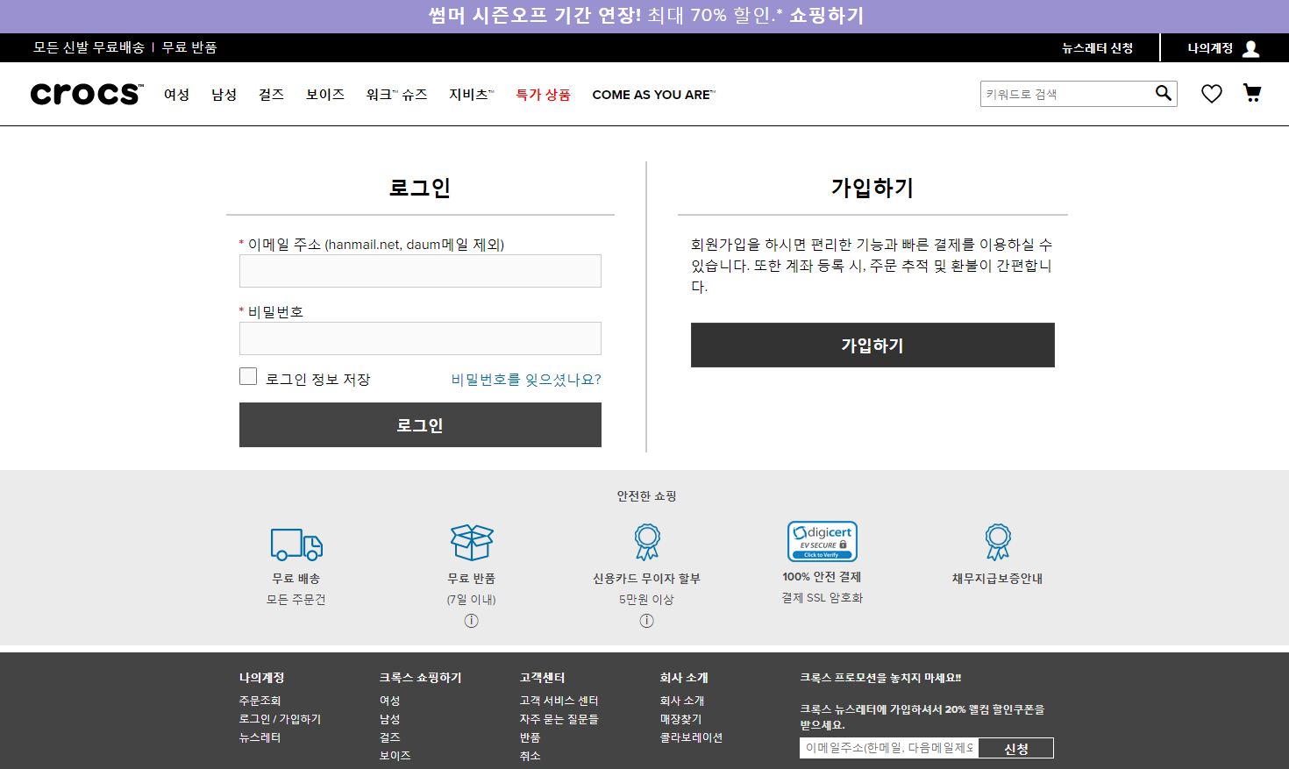The width and height of the screenshot is (1289, 769).
Task: Click footer 고객 서비스 센터 link
Action: click(x=559, y=701)
